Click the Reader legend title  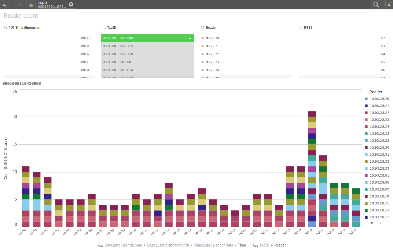click(x=376, y=92)
